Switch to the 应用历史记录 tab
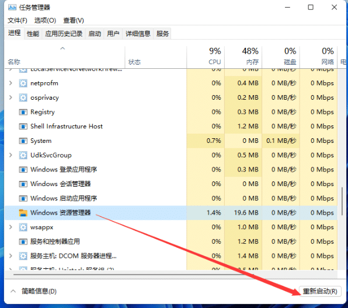Screen dimensions: 348x308 click(x=64, y=34)
